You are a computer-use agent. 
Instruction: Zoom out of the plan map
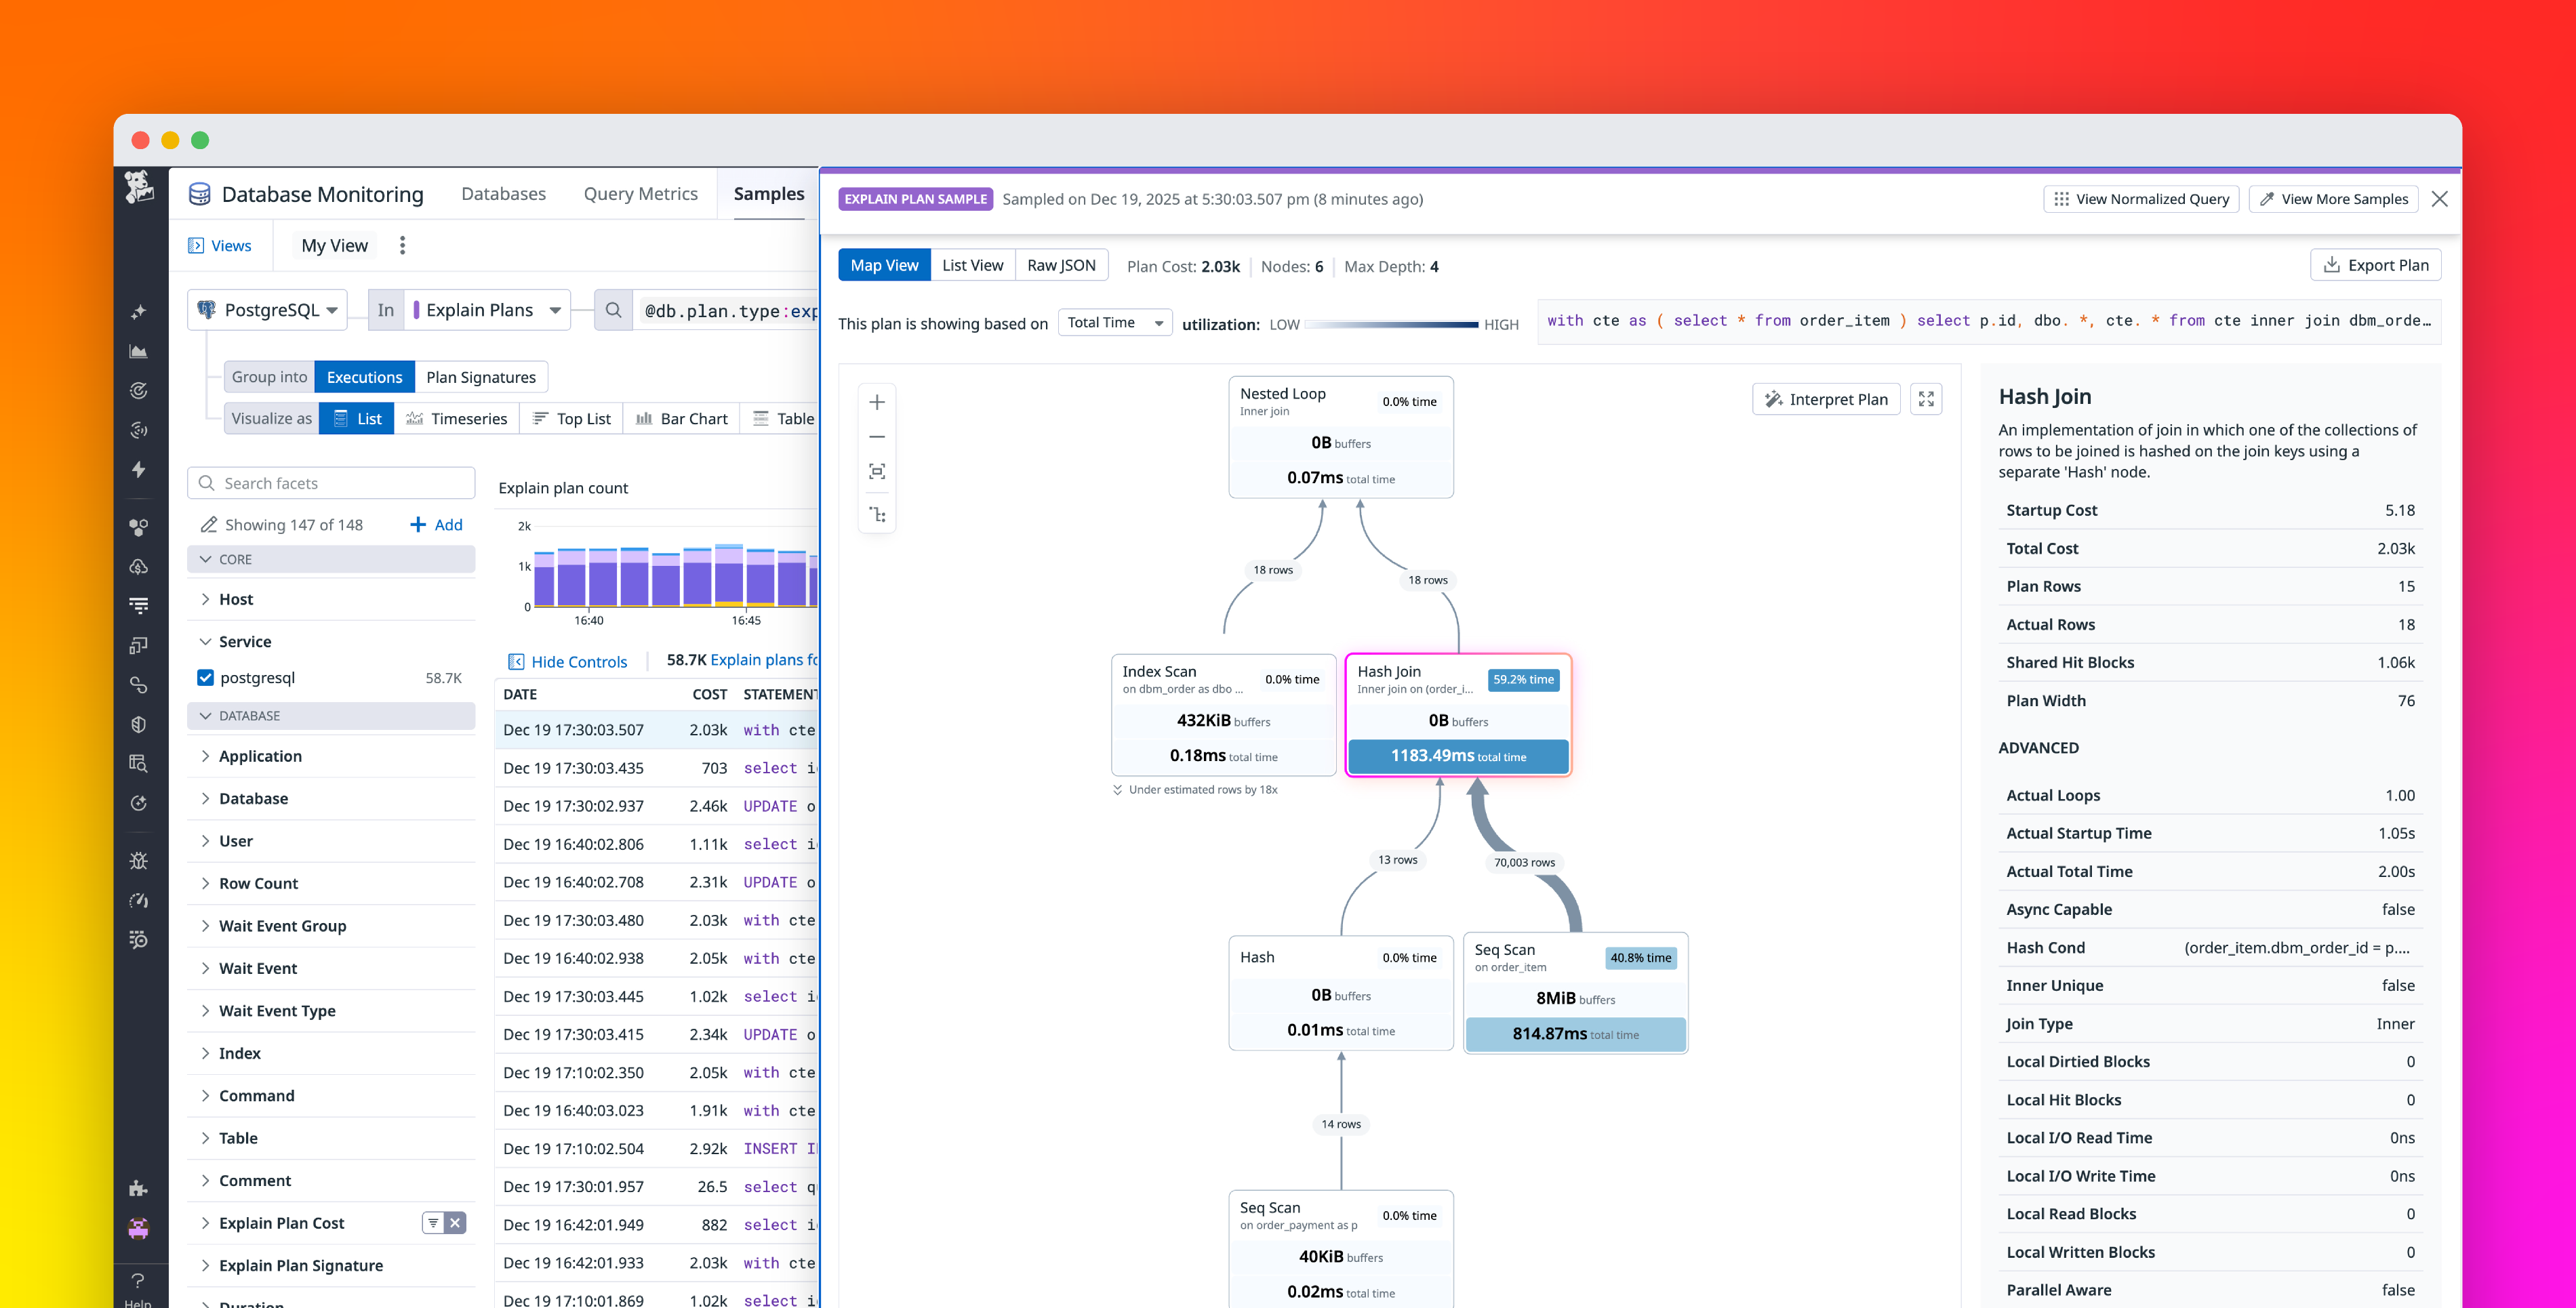[877, 437]
